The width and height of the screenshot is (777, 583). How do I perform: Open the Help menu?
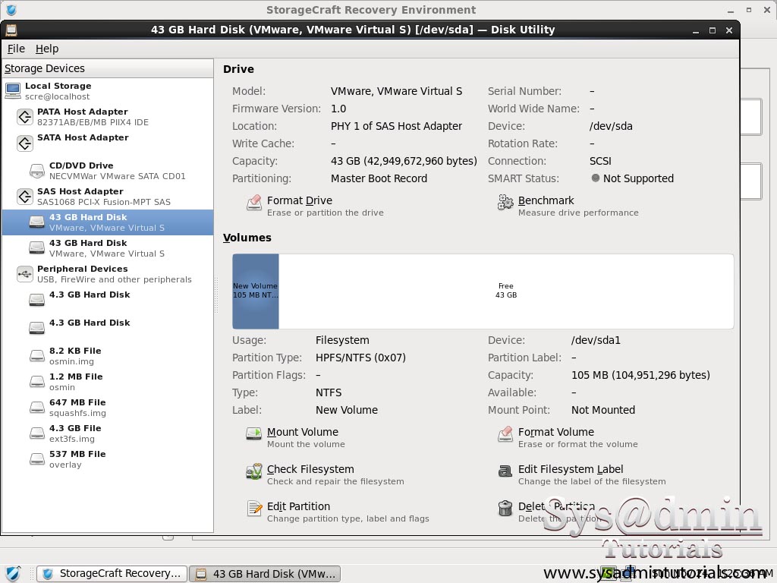click(x=47, y=49)
